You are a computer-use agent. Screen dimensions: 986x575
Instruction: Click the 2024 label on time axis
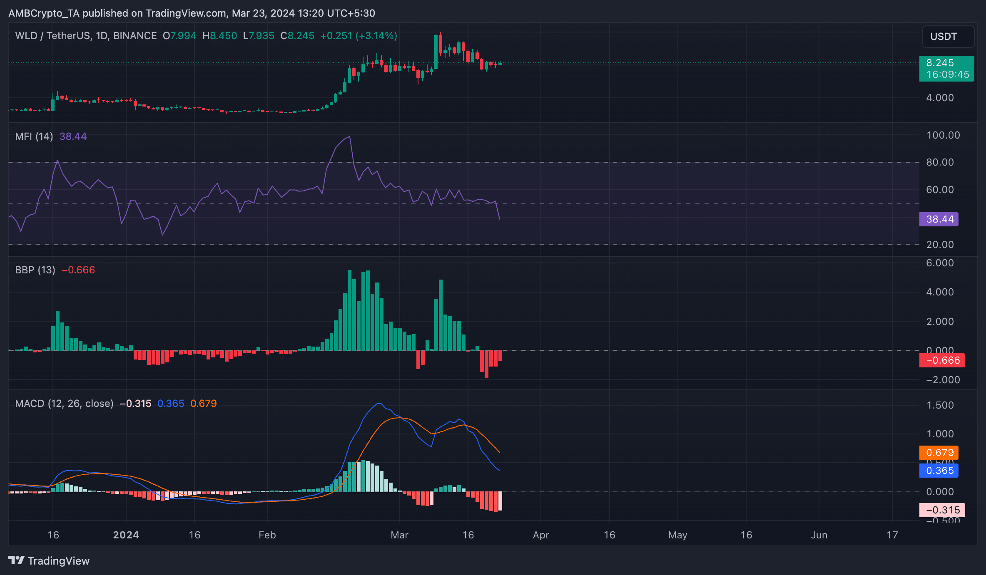click(126, 535)
